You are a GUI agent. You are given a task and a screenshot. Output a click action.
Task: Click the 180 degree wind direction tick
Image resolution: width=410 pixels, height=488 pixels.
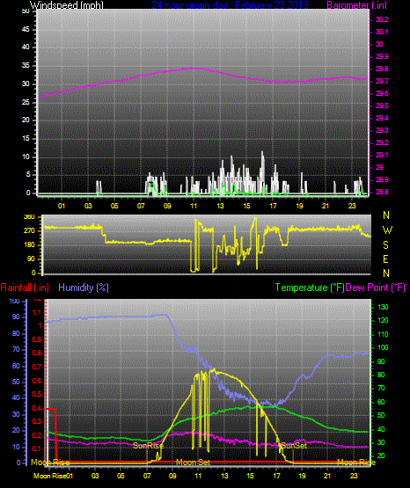(x=30, y=245)
